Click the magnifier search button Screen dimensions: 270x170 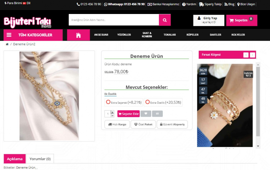tap(165, 20)
